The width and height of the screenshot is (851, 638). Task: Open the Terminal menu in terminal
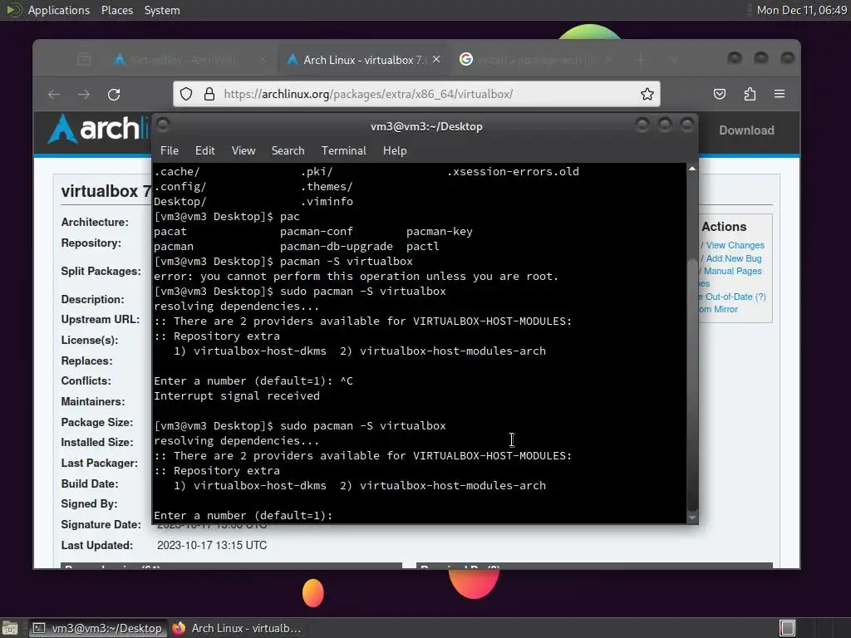[x=343, y=151]
